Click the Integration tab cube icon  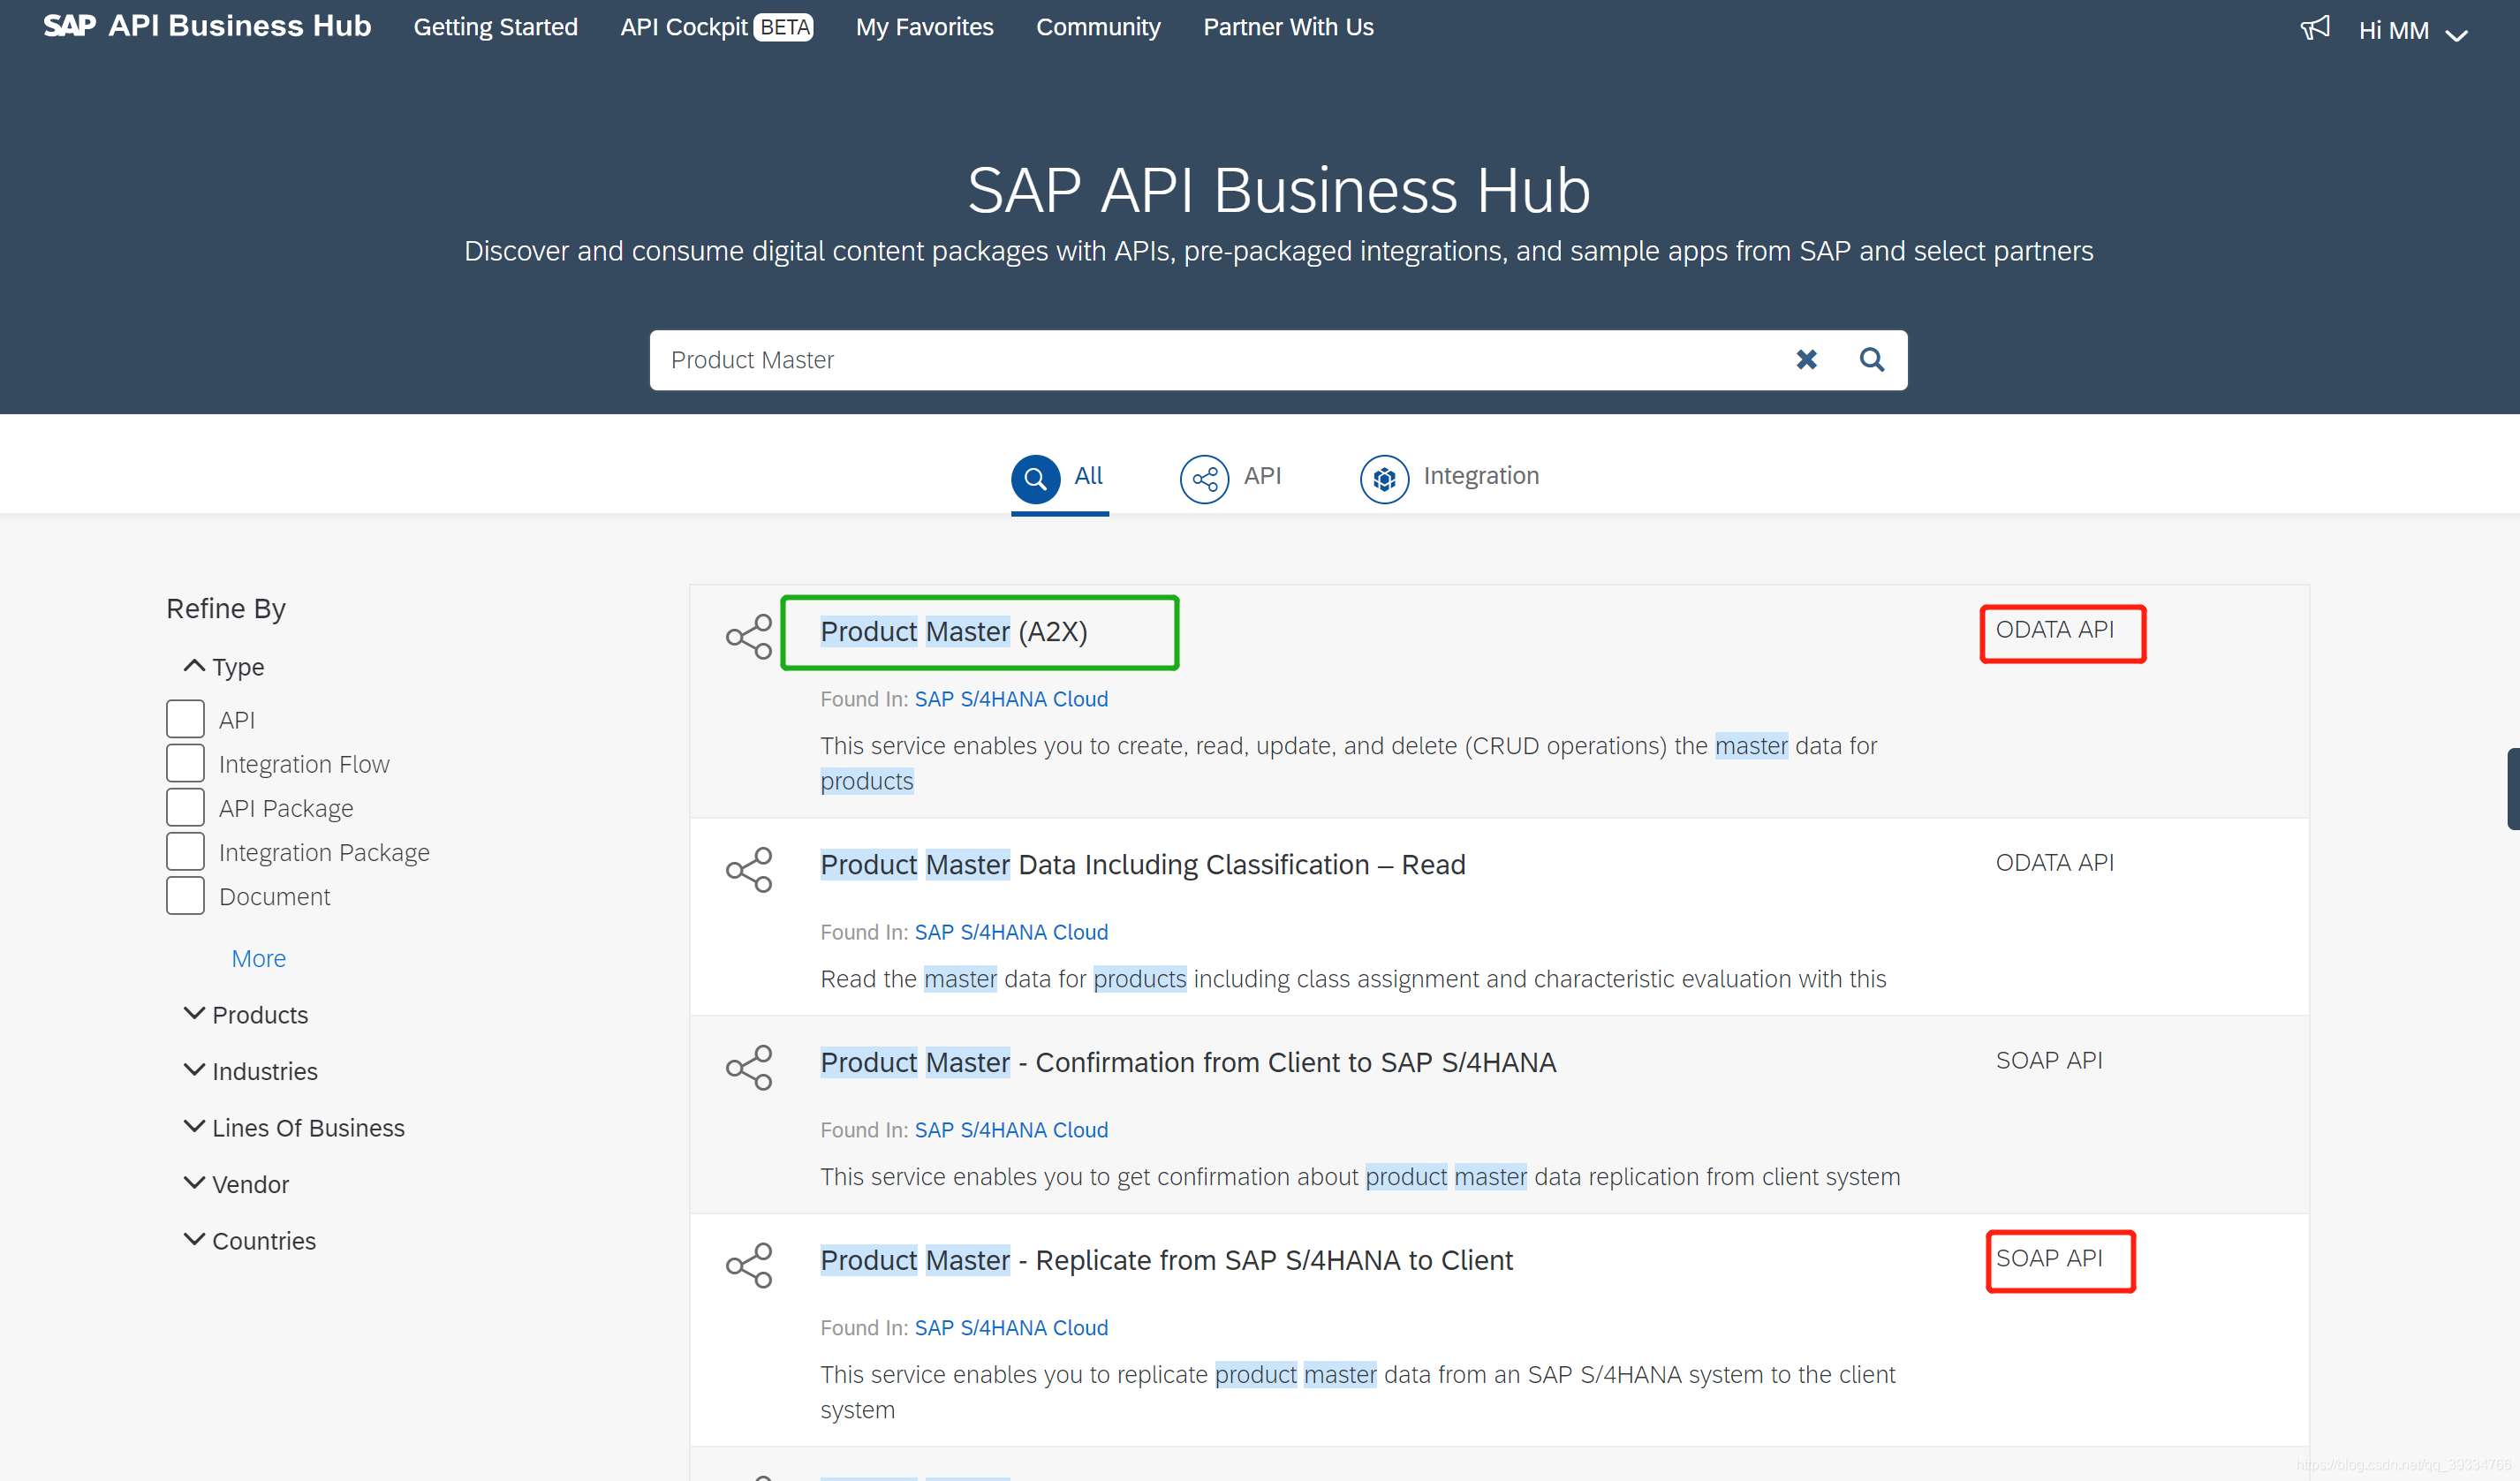pyautogui.click(x=1384, y=479)
